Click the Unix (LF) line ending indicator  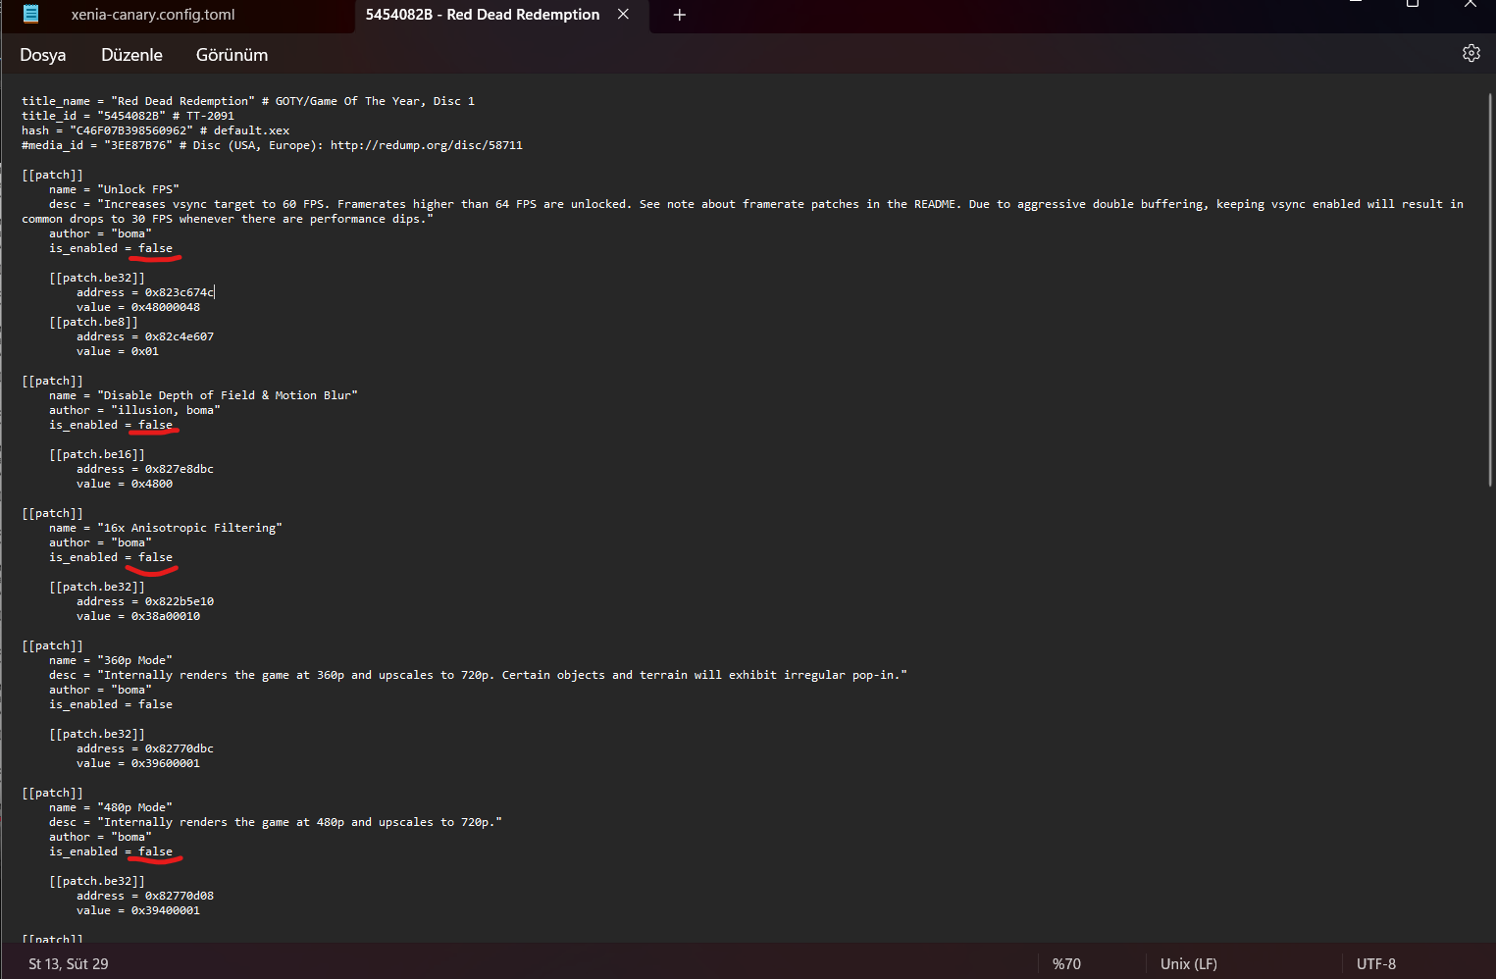(1188, 963)
